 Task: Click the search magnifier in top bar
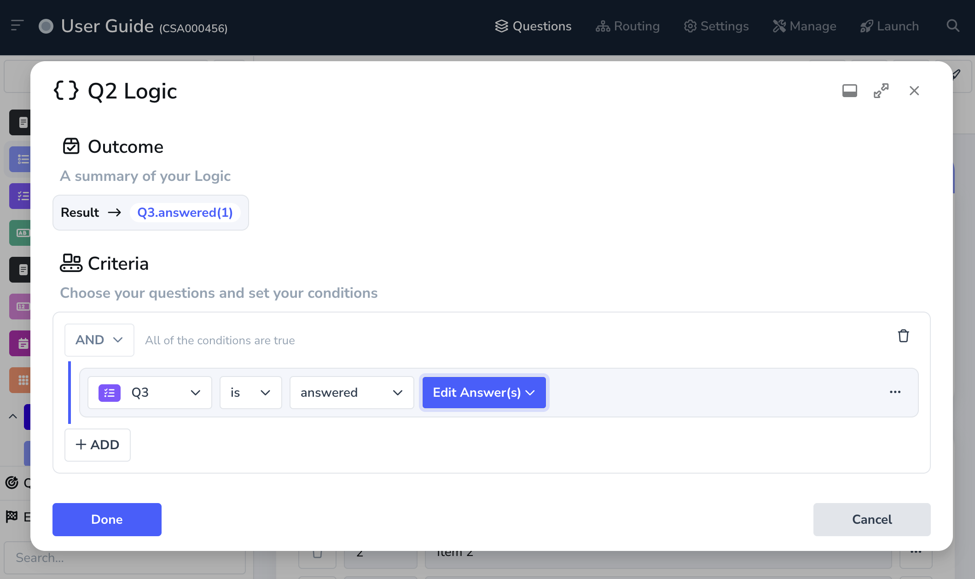tap(953, 26)
